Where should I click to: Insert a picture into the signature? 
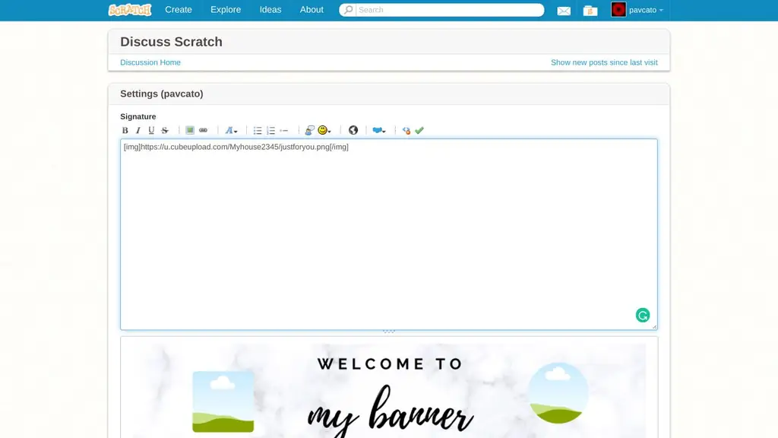(189, 130)
